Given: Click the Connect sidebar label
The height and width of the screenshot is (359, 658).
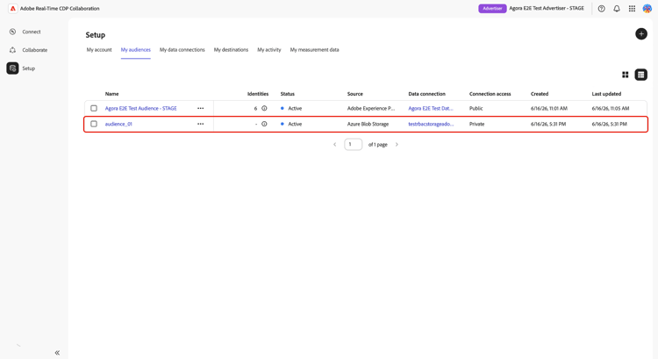Looking at the screenshot, I should click(32, 32).
